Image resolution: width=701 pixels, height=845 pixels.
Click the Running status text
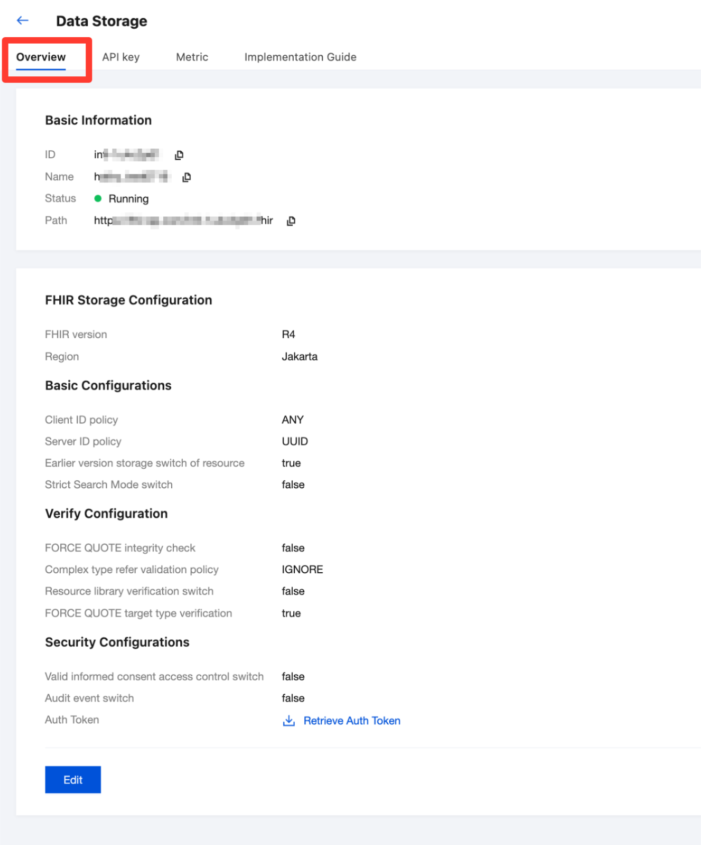point(129,199)
